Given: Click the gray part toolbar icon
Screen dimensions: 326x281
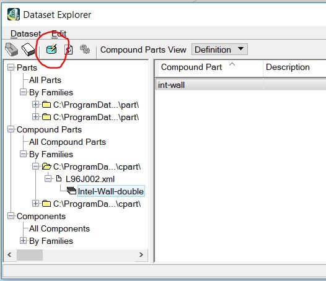Looking at the screenshot, I should [x=11, y=50].
